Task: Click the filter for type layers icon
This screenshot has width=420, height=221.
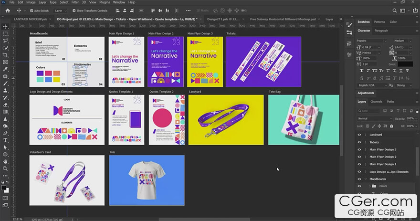Action: click(x=398, y=111)
